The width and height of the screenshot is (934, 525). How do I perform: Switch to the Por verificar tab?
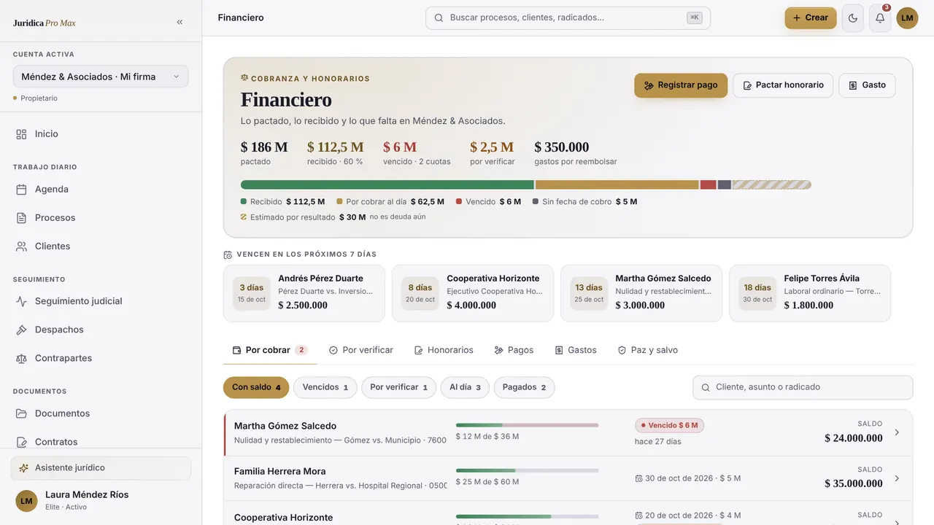coord(360,350)
